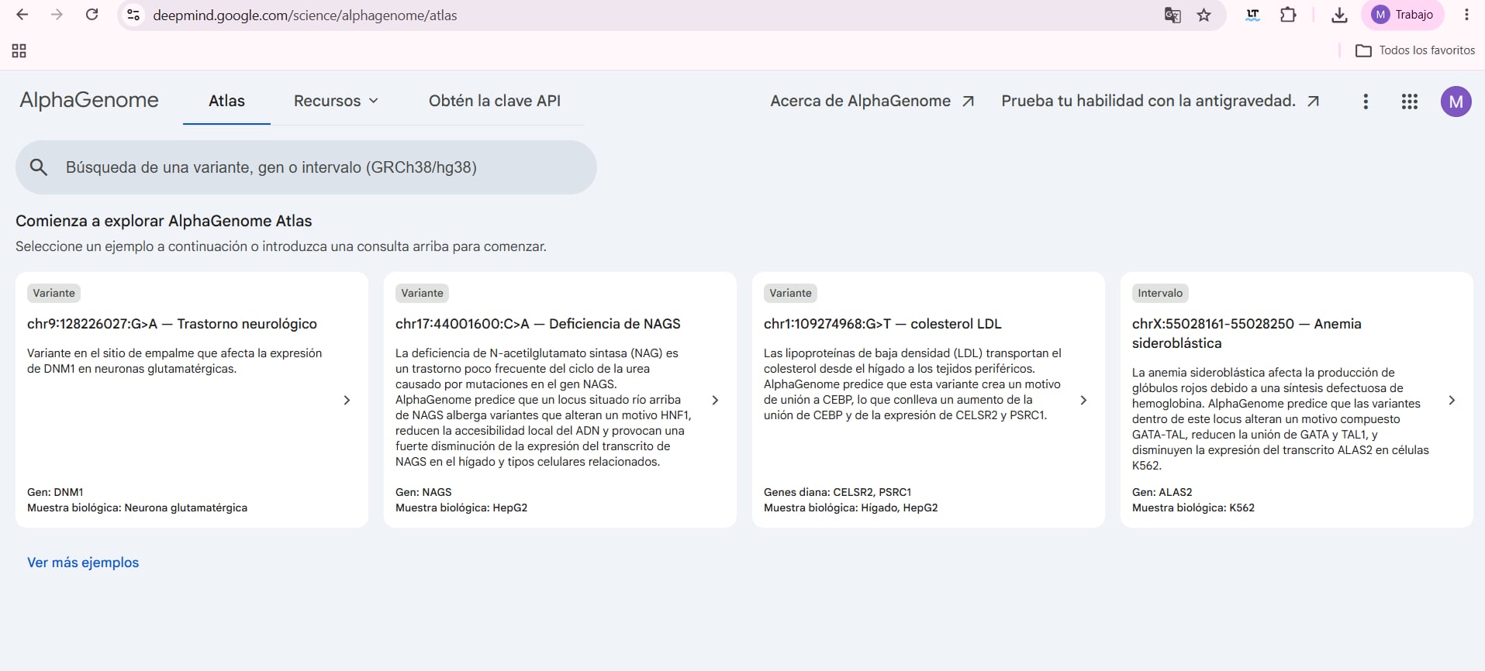Click Ver más ejemplos link
Viewport: 1485px width, 671px height.
pos(83,563)
